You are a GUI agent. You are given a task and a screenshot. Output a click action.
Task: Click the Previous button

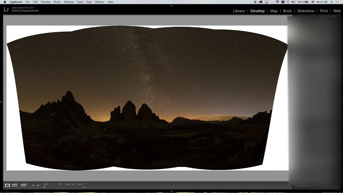click(304, 185)
